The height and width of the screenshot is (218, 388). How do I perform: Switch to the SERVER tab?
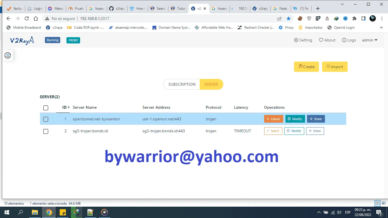(x=211, y=84)
